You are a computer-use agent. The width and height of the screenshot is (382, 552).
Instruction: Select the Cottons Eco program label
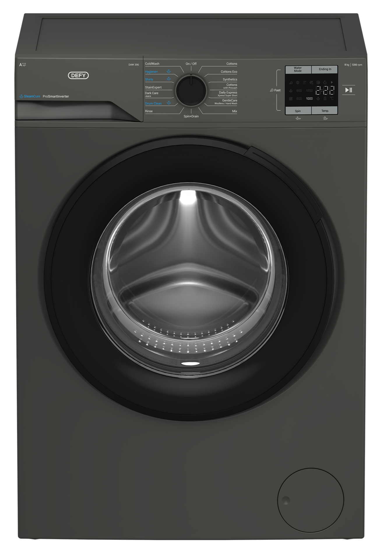coord(229,72)
